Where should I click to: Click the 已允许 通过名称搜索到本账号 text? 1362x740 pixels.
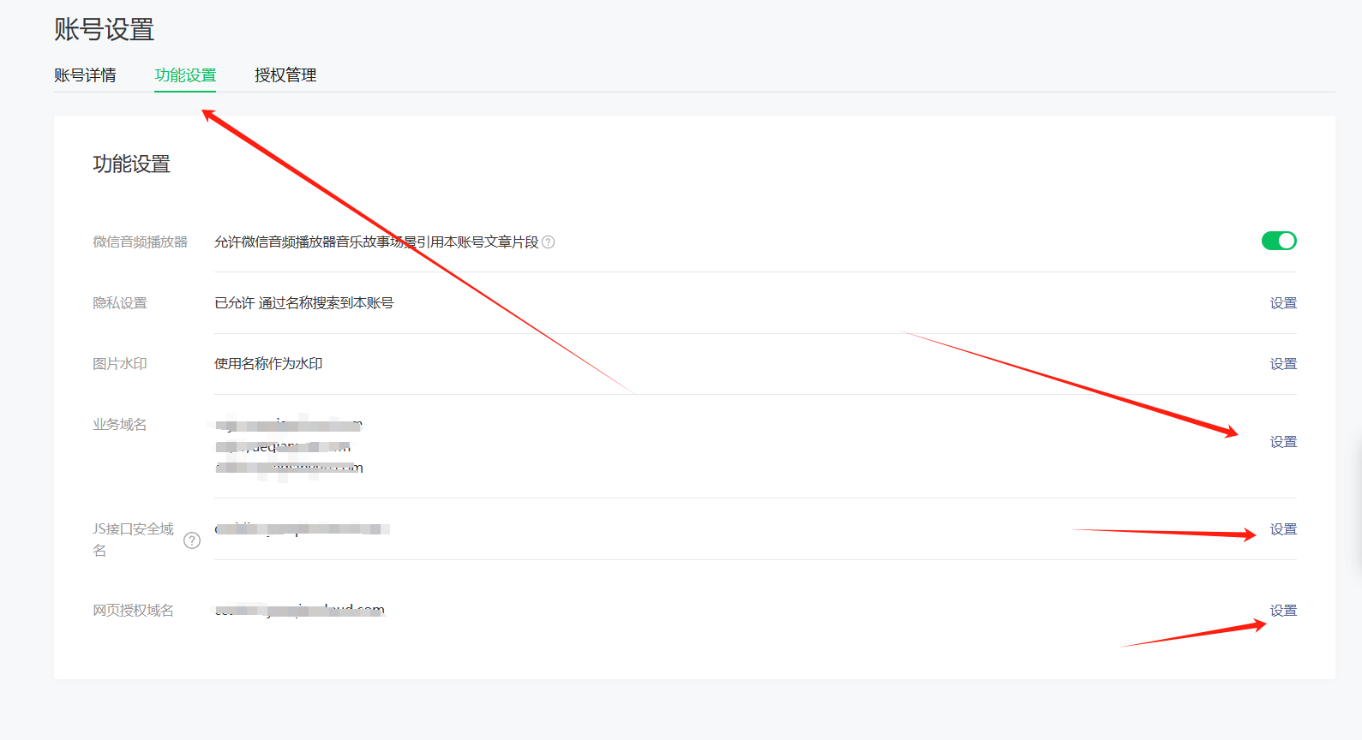pos(303,303)
